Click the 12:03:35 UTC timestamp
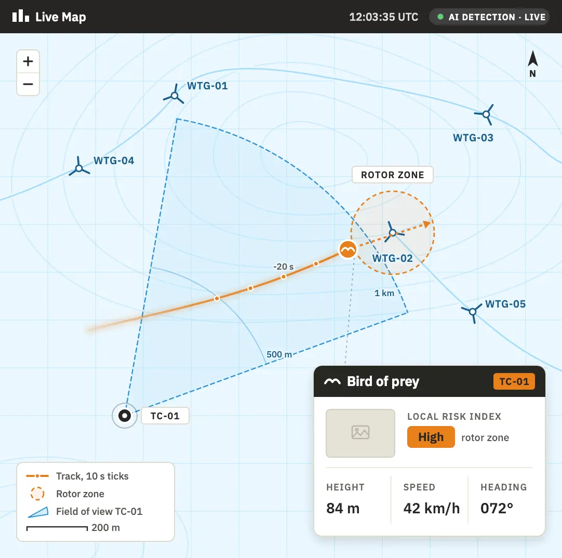Image resolution: width=562 pixels, height=558 pixels. (x=383, y=17)
